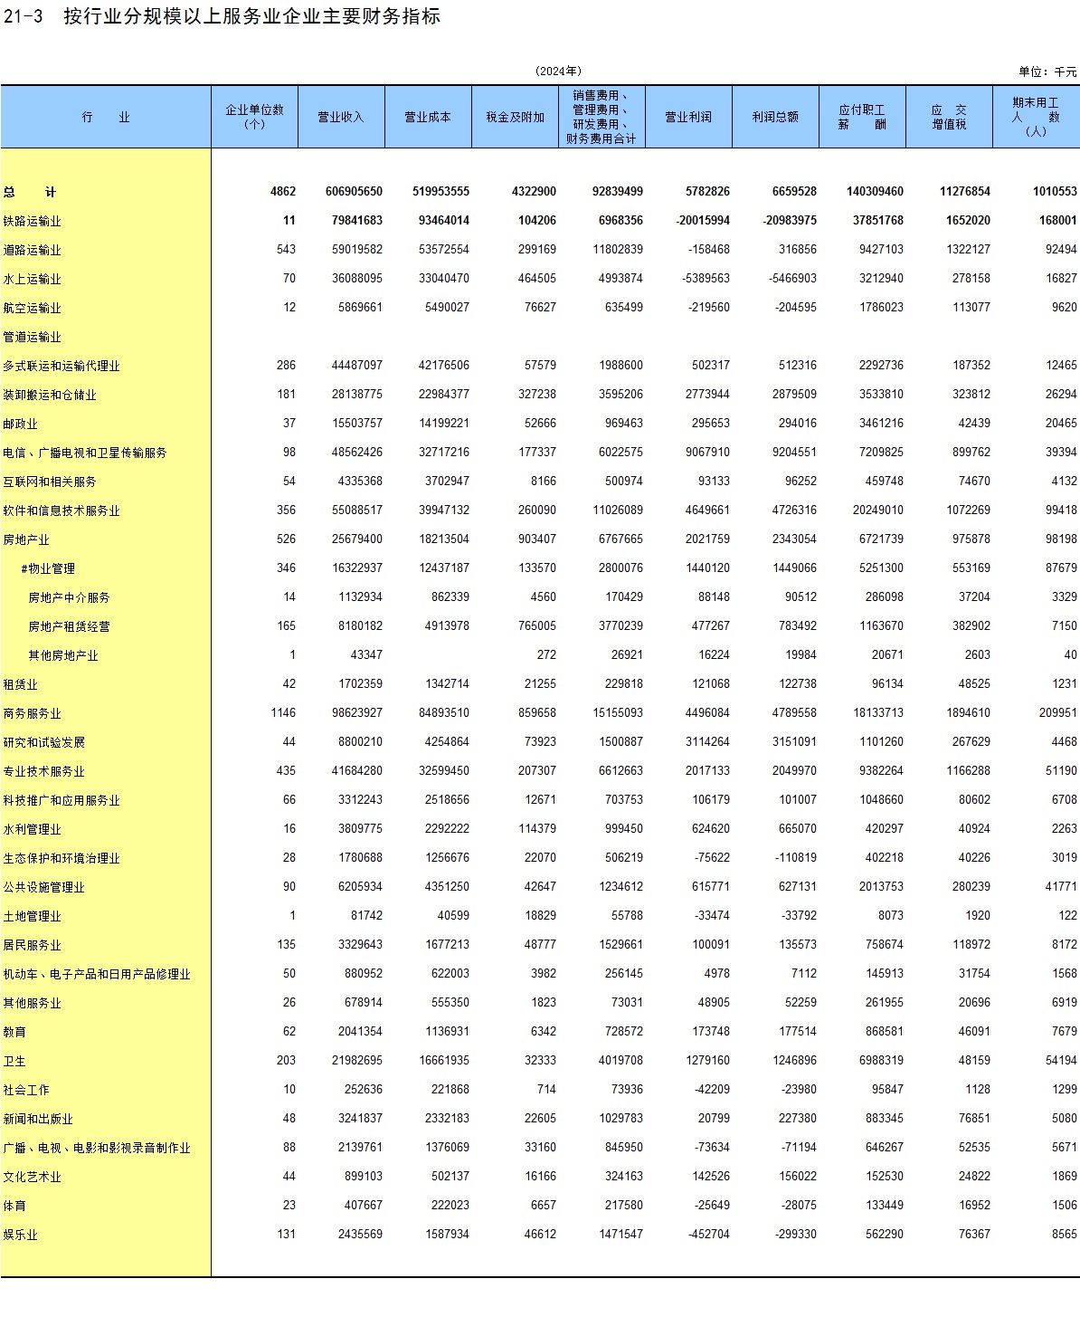Click the 娱乐业 row label
Image resolution: width=1080 pixels, height=1336 pixels.
[20, 1236]
